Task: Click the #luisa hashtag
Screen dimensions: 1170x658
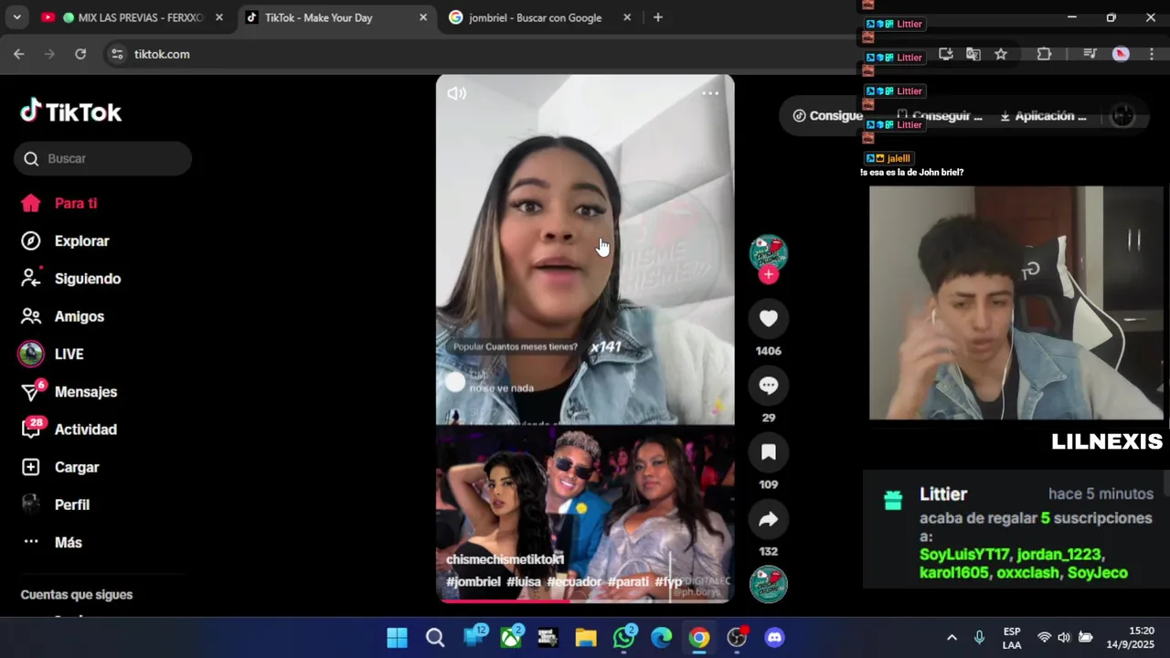Action: click(524, 581)
